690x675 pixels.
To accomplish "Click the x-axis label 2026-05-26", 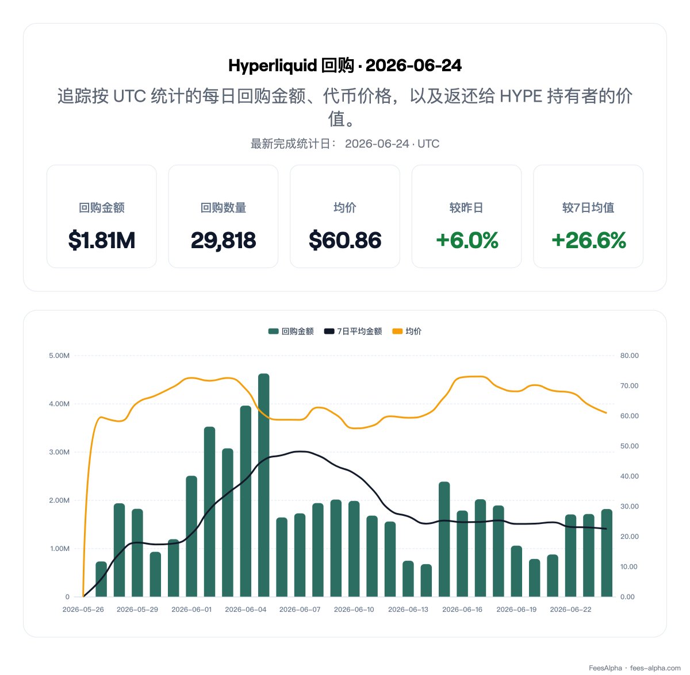I will (x=83, y=610).
